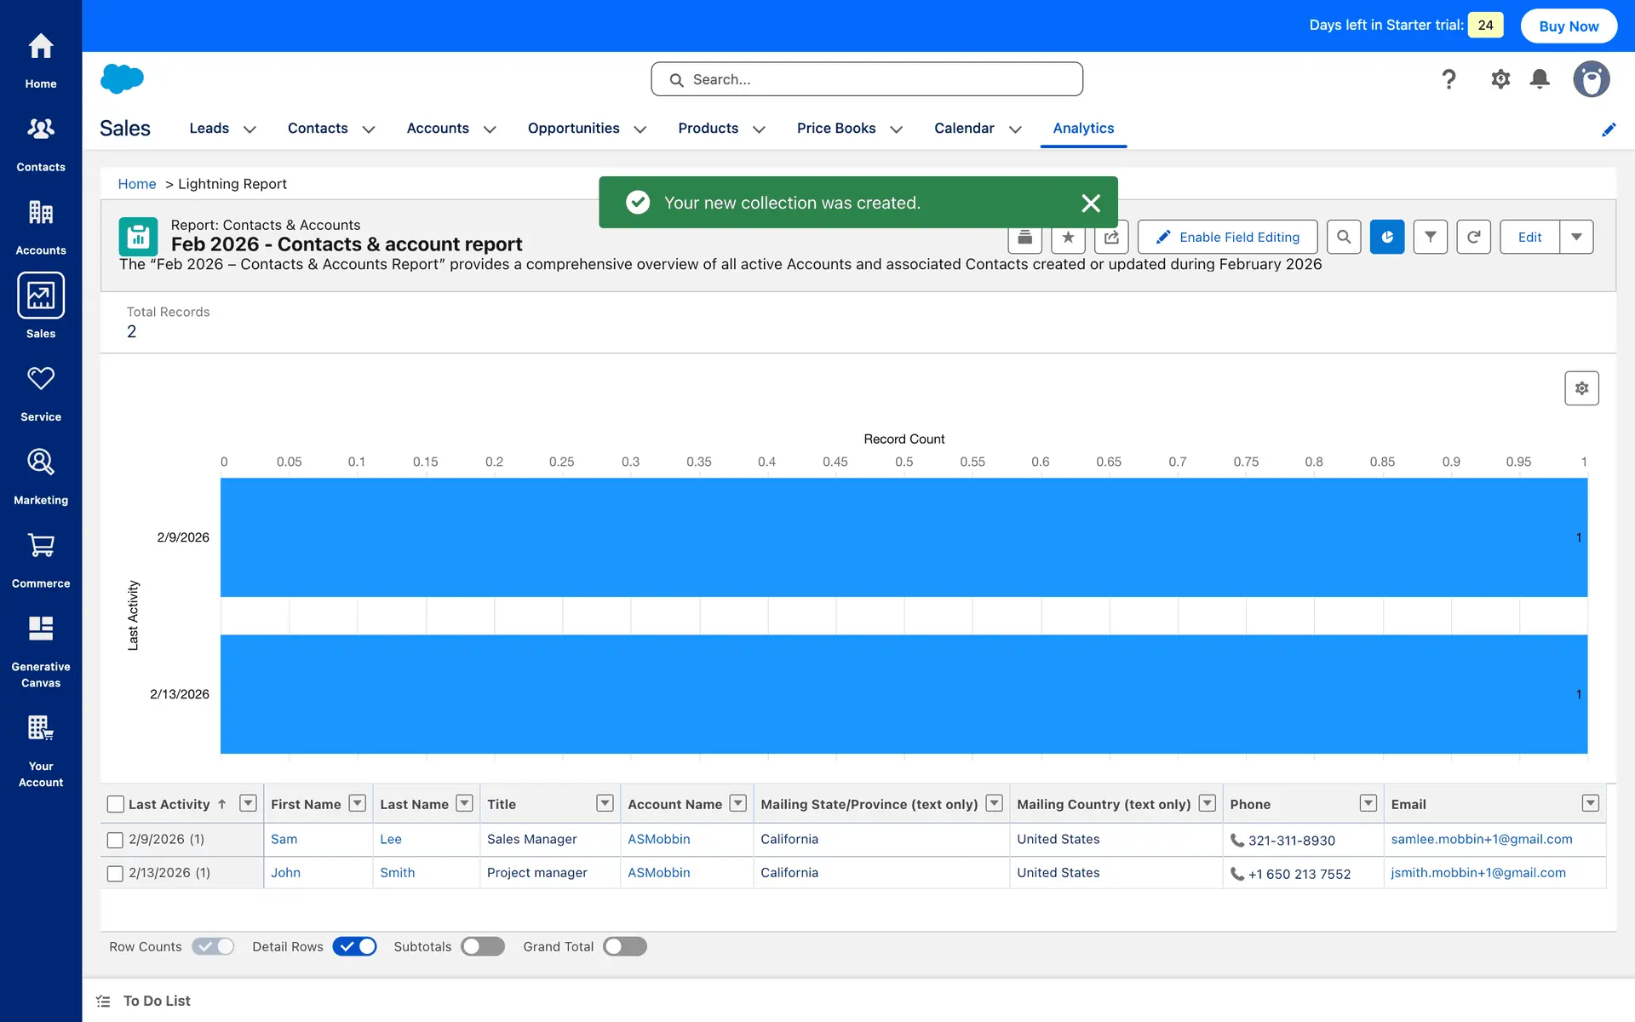Click the global Search input field
1635x1022 pixels.
pos(867,79)
